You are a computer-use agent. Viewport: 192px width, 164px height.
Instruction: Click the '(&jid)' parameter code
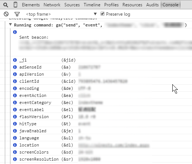coord(68,60)
